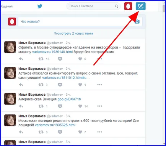The image size is (166, 146).
Task: Click @varlamov handle on Американская Венеция tweet
Action: point(55,95)
